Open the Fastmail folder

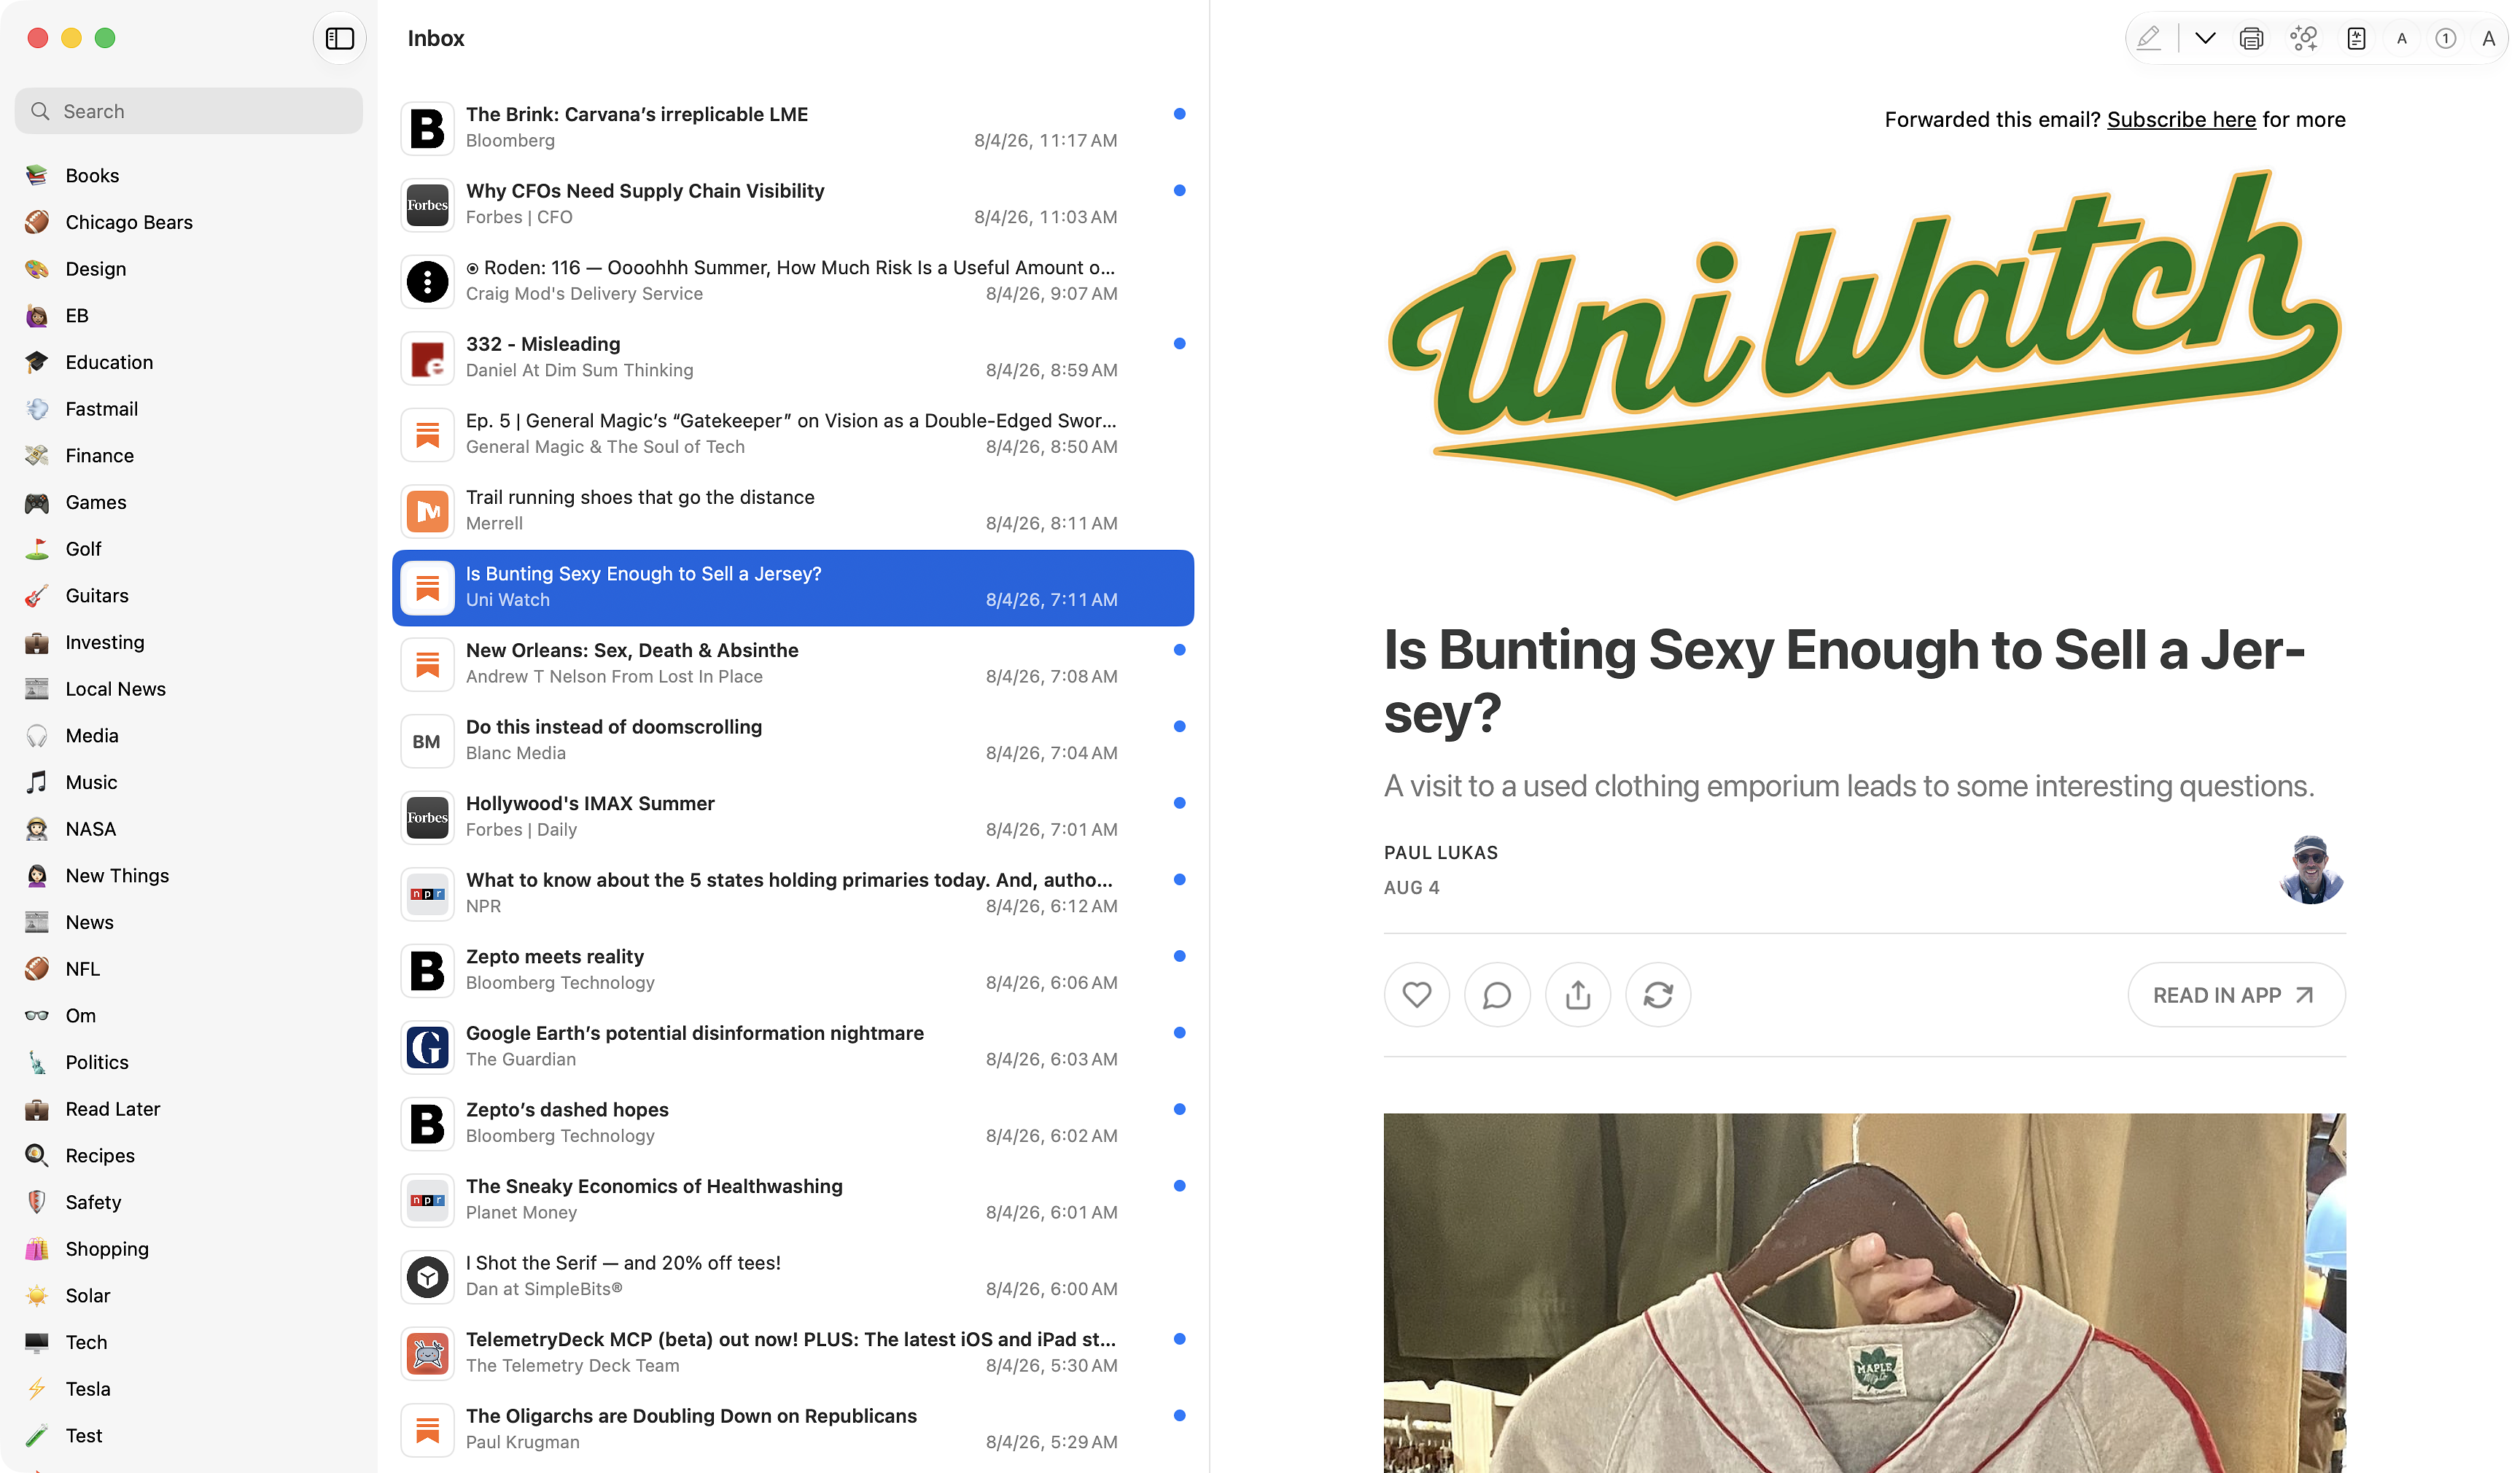pyautogui.click(x=102, y=409)
